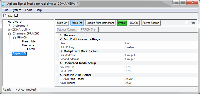Collapse 4. Dedicated Mode Setup section

(x=57, y=63)
